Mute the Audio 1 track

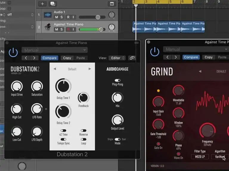(57, 17)
